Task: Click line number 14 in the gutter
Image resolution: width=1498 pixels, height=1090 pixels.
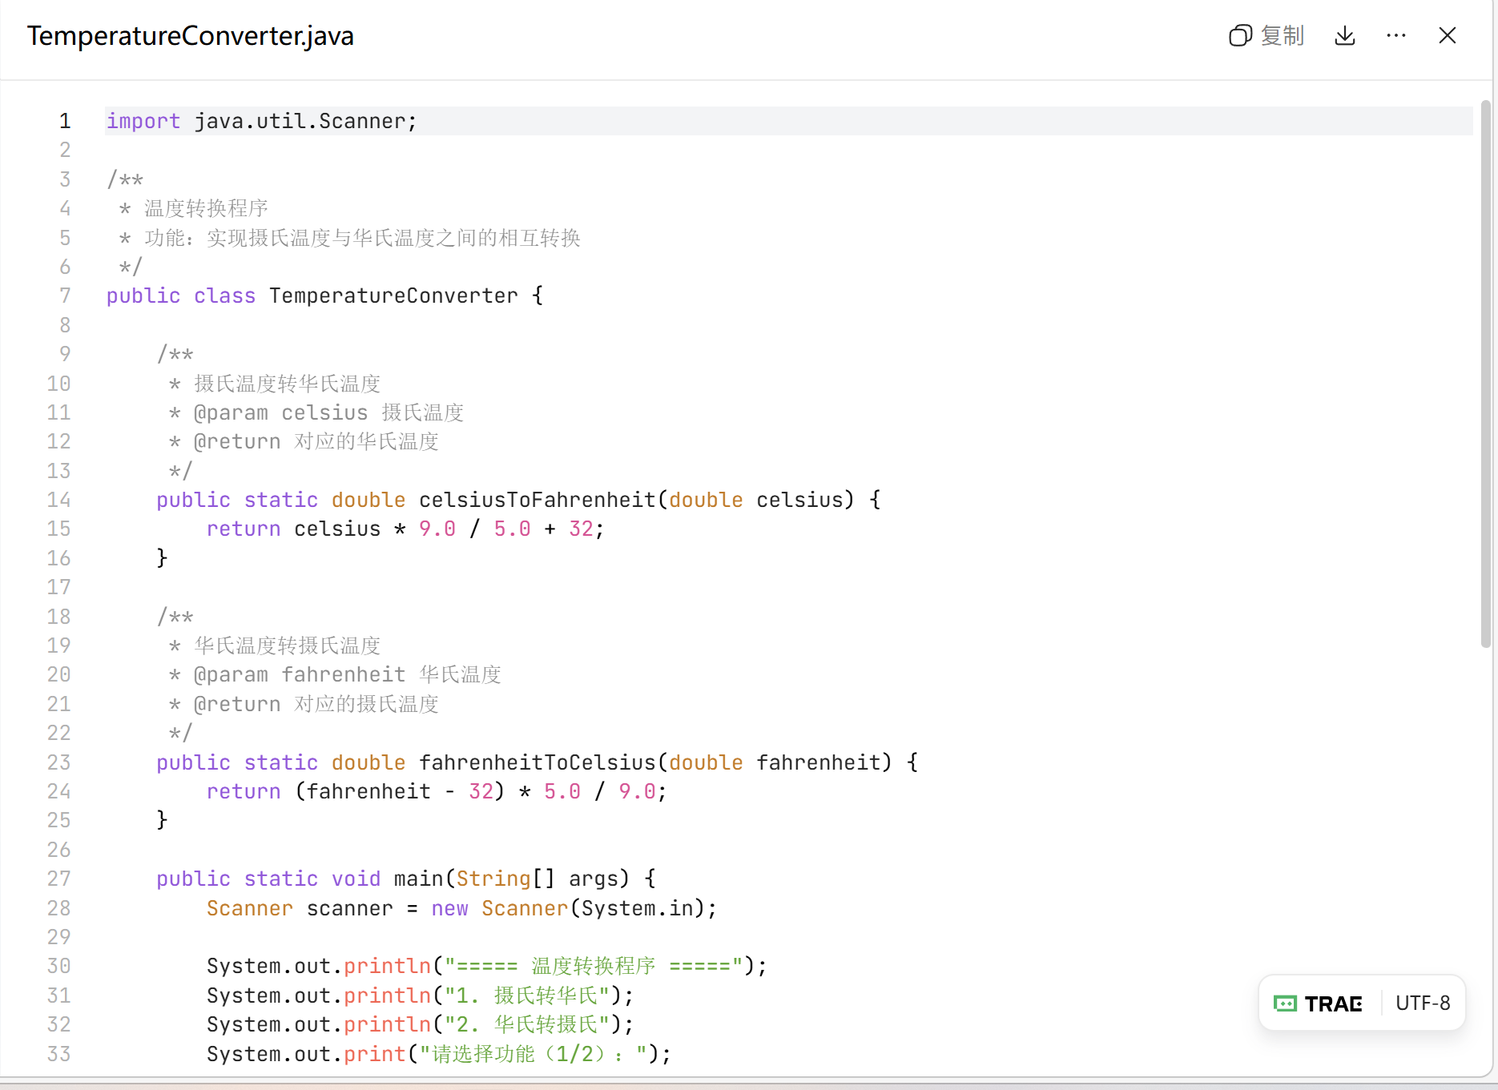Action: tap(58, 500)
